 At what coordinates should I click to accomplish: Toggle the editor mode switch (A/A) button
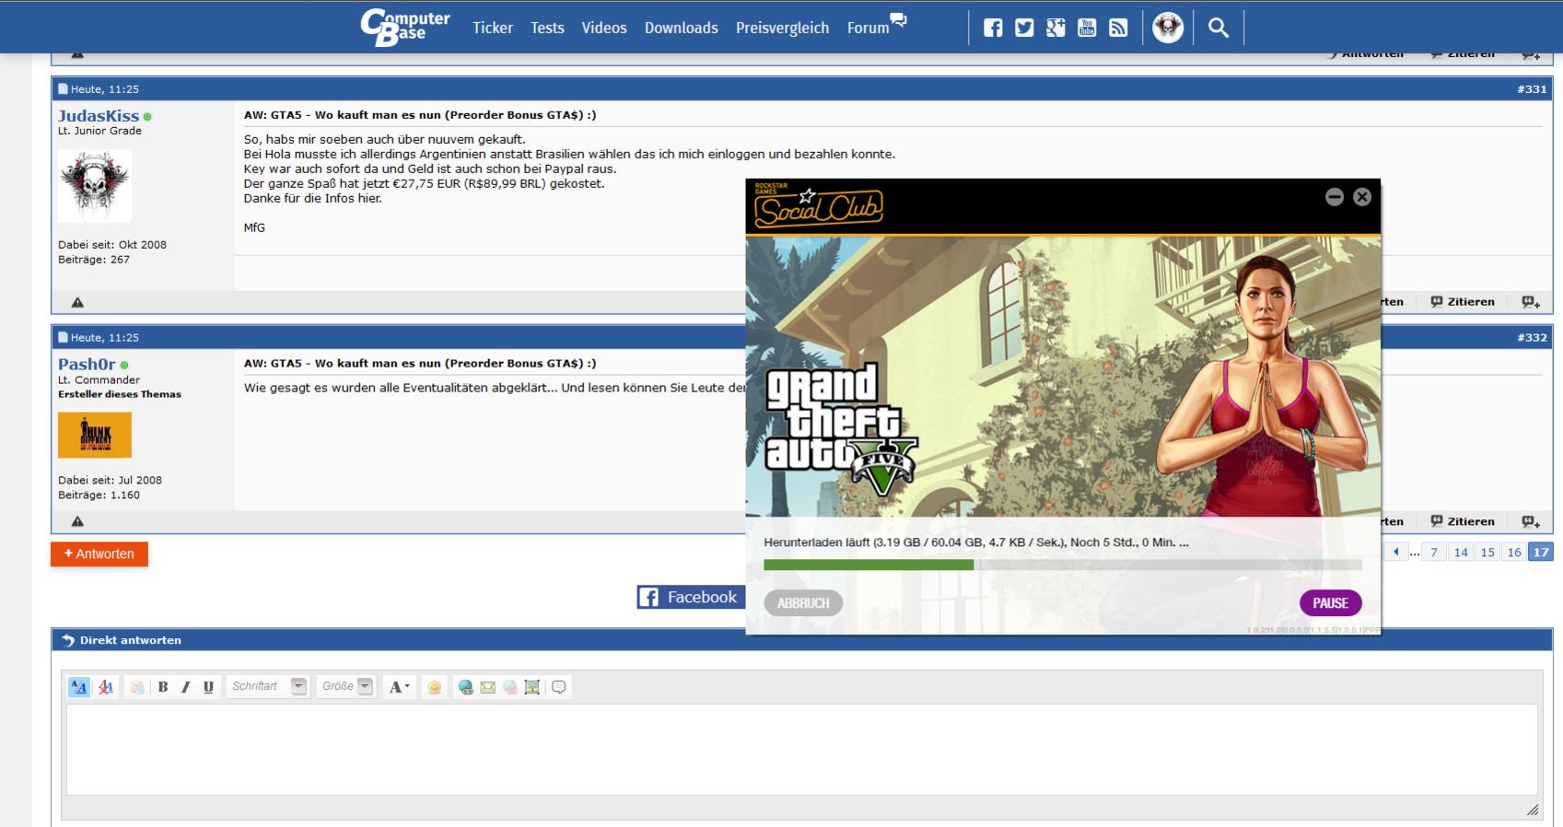coord(79,687)
